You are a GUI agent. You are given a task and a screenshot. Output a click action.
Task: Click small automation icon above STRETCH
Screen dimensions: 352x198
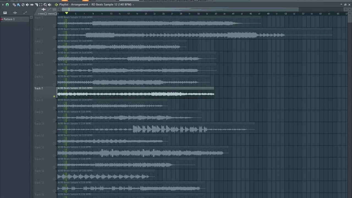click(49, 10)
